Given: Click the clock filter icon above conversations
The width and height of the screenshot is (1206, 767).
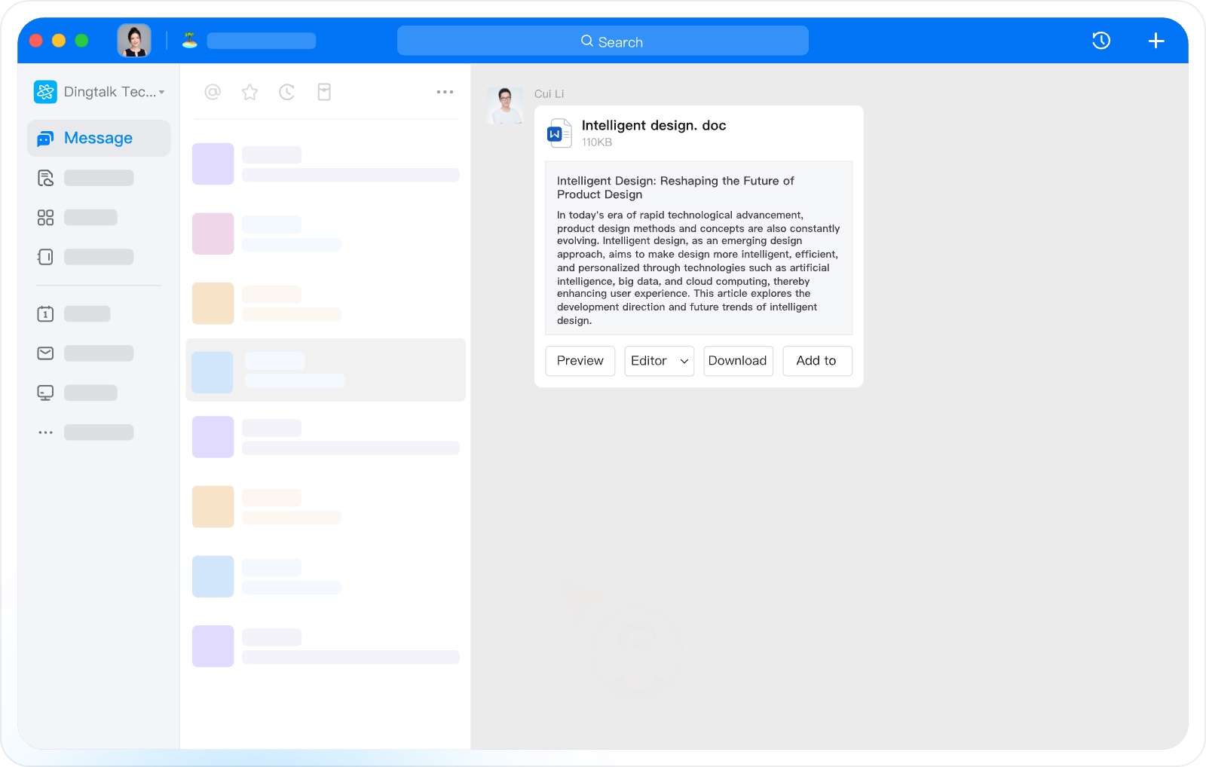Looking at the screenshot, I should [x=287, y=92].
